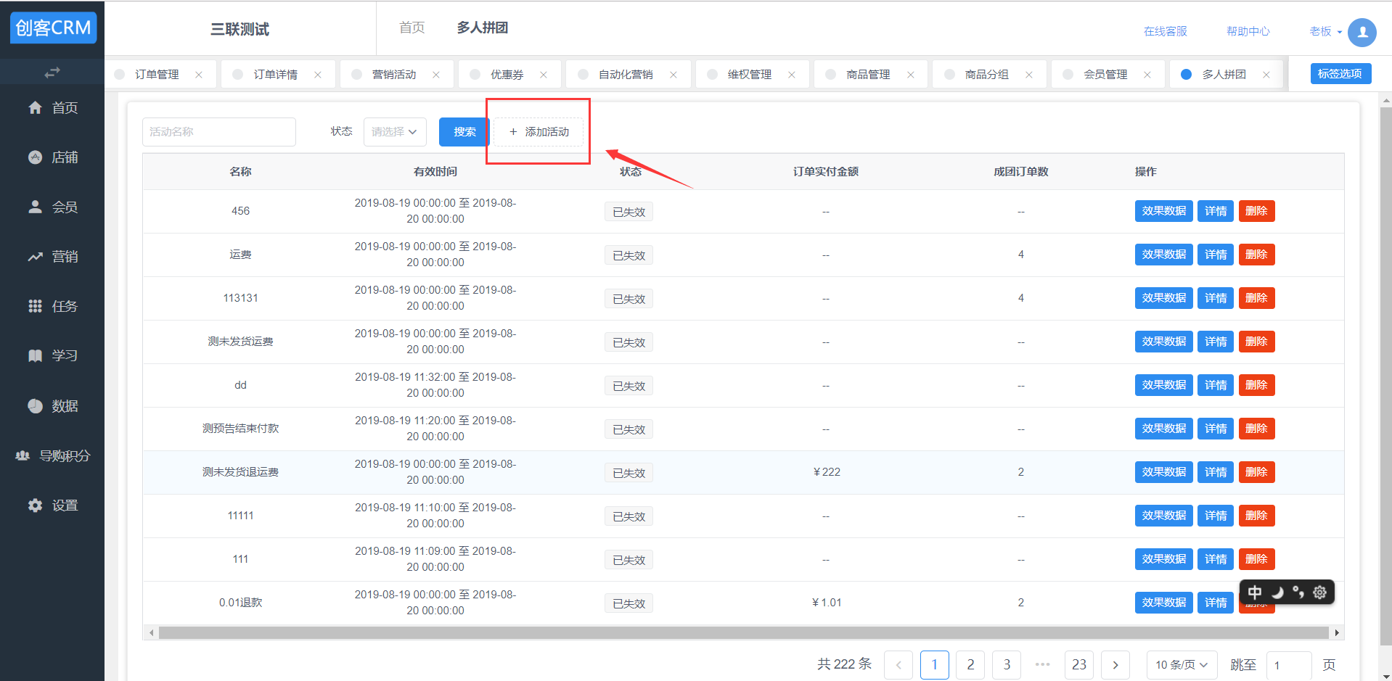Click the 店铺 shop icon in the sidebar
This screenshot has width=1392, height=681.
click(x=35, y=157)
